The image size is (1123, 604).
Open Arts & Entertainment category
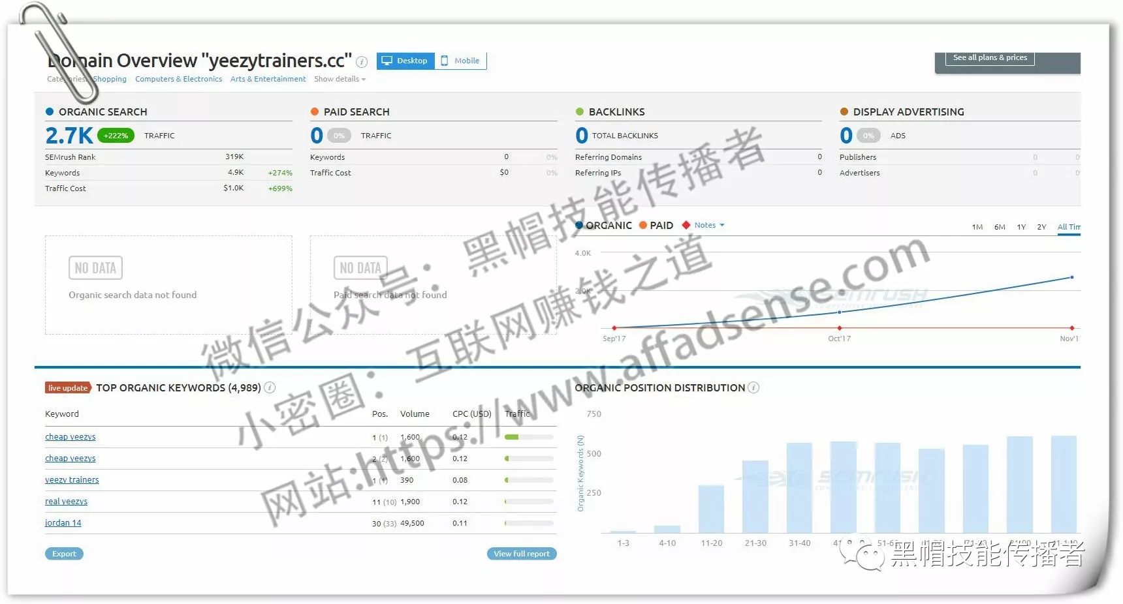click(268, 79)
